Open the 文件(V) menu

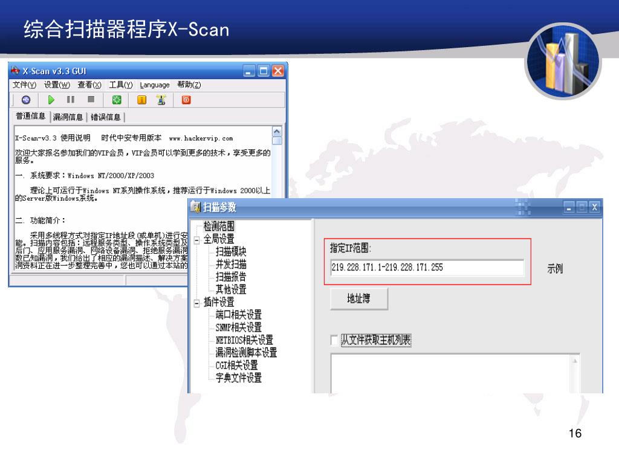pyautogui.click(x=24, y=85)
